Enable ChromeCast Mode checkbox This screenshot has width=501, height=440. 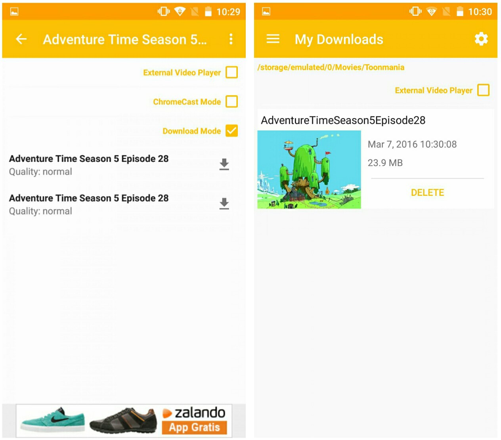231,101
